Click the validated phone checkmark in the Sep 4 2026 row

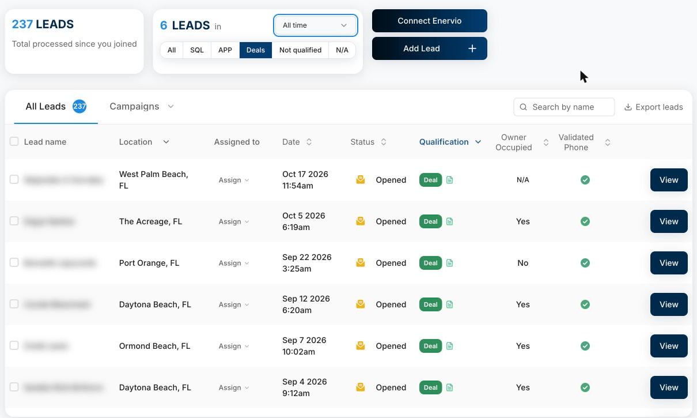[585, 387]
